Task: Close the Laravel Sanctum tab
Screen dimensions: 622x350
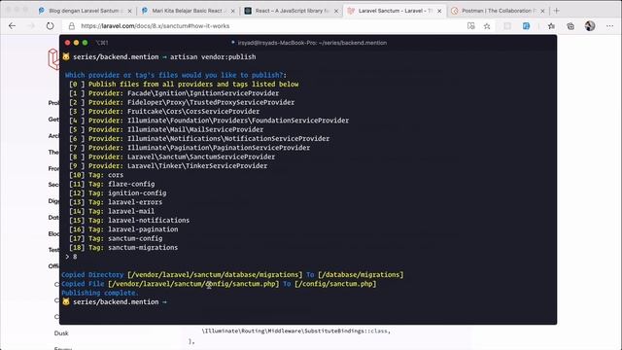Action: tap(439, 11)
